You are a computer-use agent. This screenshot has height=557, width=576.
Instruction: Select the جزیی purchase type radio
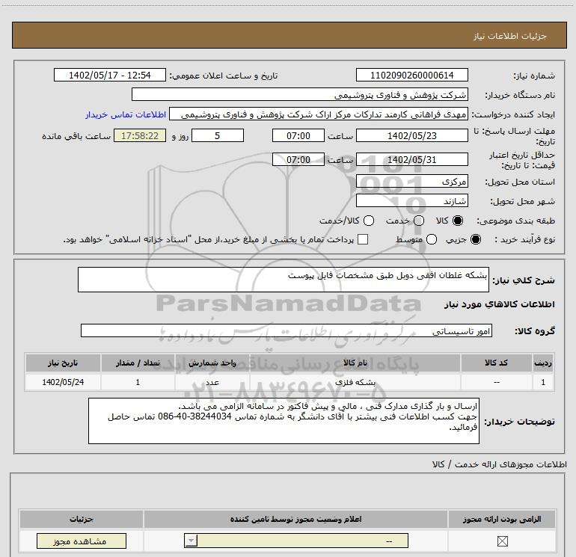point(475,239)
